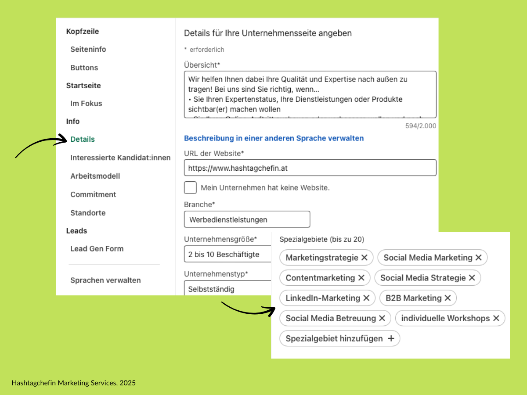Select Details in the sidebar menu
Image resolution: width=527 pixels, height=395 pixels.
83,139
